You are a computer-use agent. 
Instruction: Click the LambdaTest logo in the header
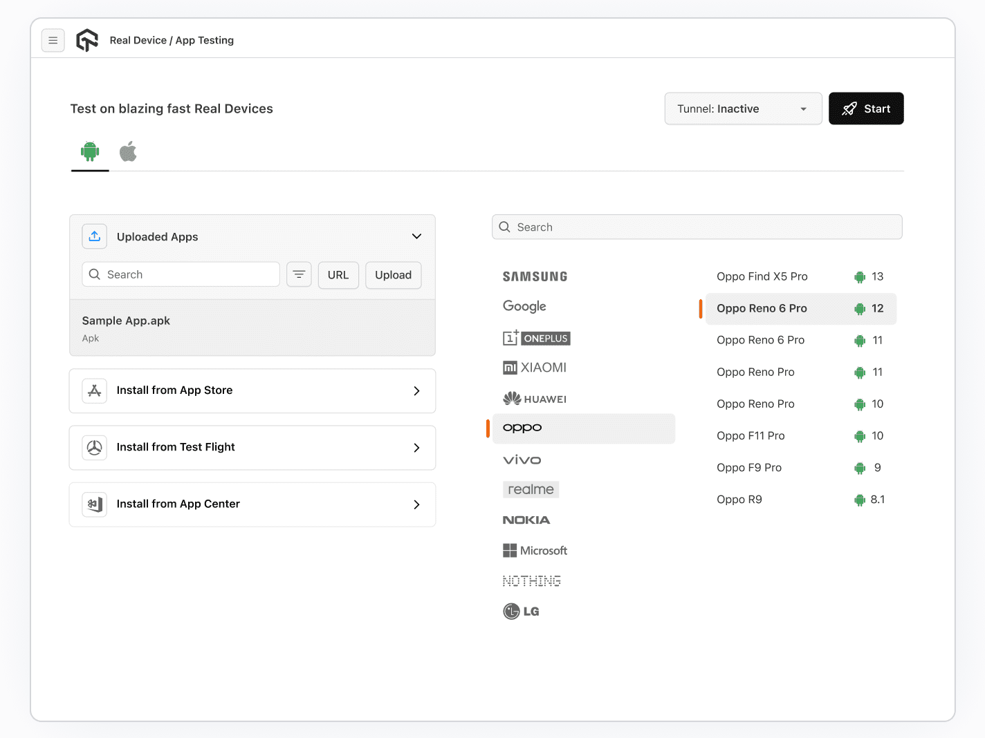[87, 40]
